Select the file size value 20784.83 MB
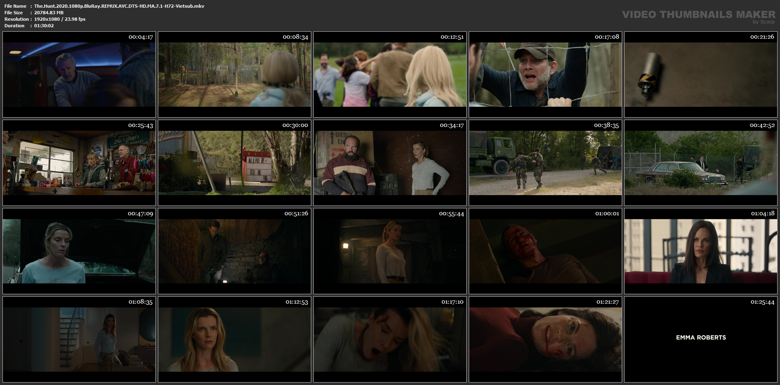The image size is (780, 385). [49, 13]
